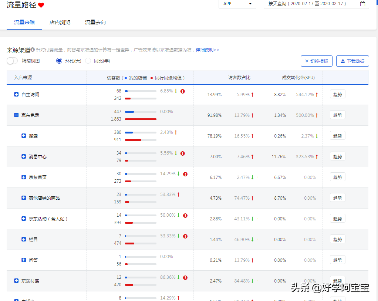The image size is (378, 301).
Task: Click the warning icon on 消息中心 row
Action: click(182, 153)
